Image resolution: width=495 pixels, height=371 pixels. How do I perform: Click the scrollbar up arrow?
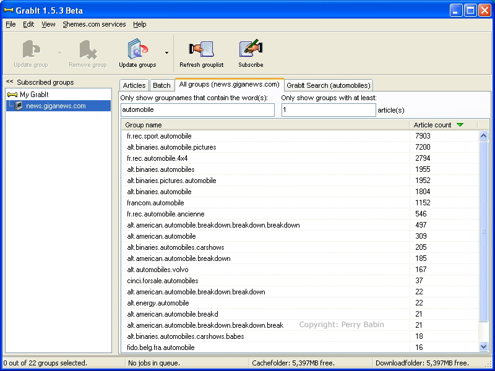tap(484, 136)
